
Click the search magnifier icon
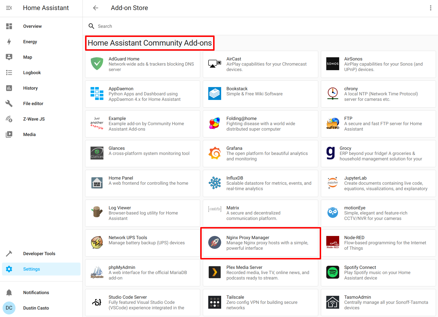click(91, 26)
